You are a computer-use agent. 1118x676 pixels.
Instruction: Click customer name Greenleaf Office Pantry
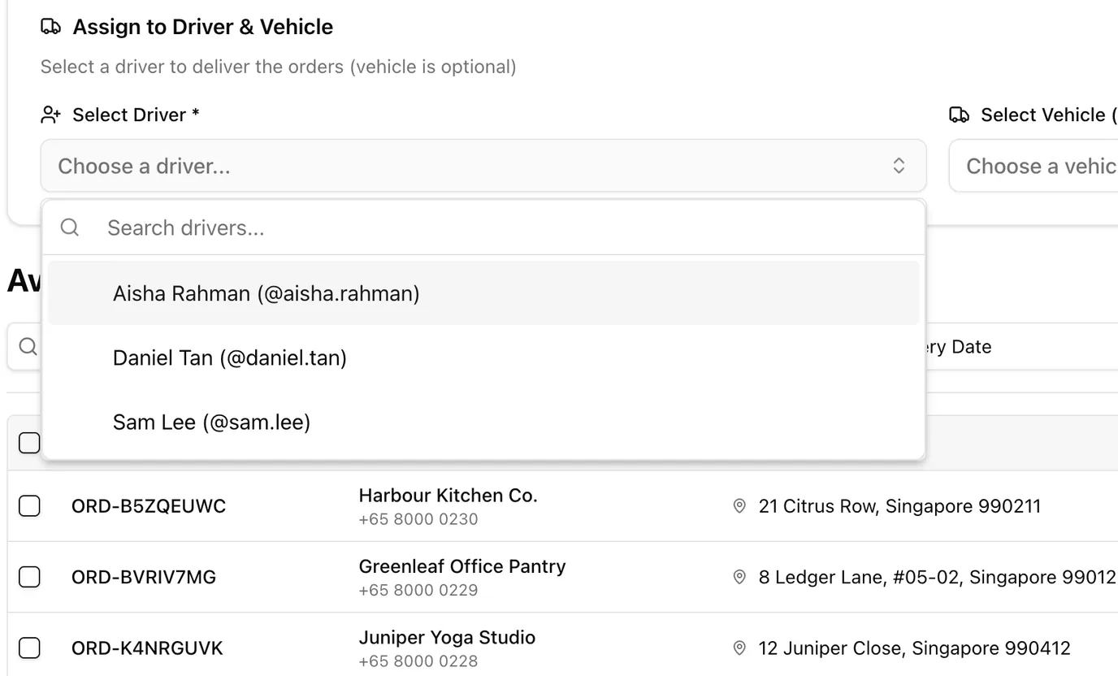pyautogui.click(x=462, y=566)
